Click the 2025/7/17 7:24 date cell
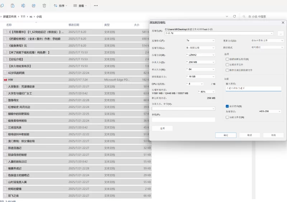This screenshot has height=202, width=287. point(78,80)
